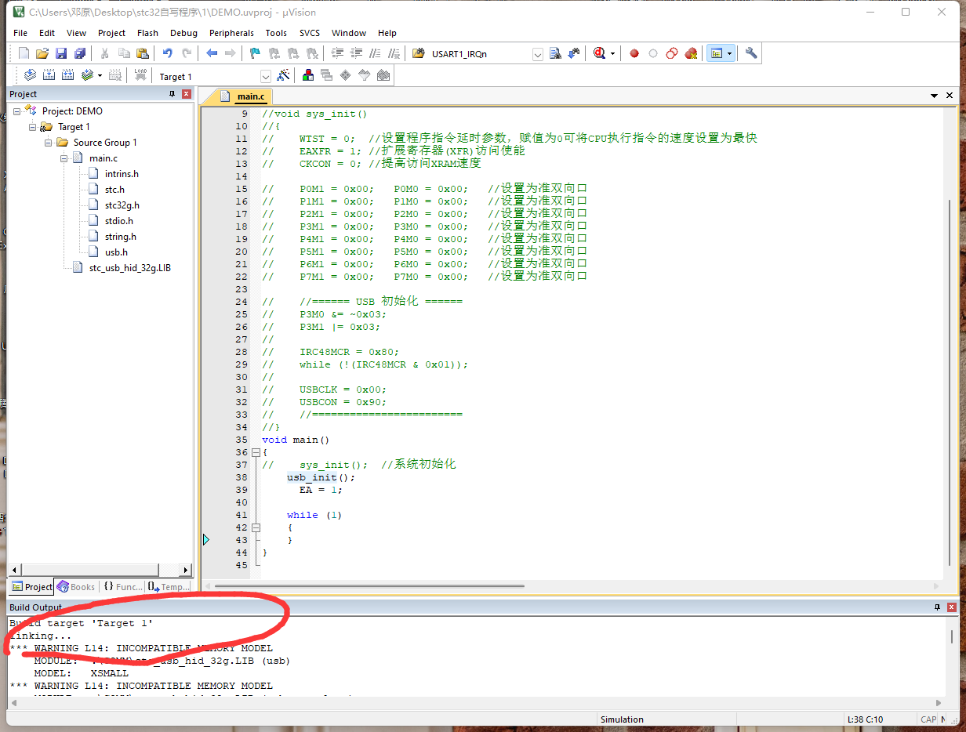This screenshot has height=732, width=966.
Task: Click the Save All icon
Action: tap(80, 53)
